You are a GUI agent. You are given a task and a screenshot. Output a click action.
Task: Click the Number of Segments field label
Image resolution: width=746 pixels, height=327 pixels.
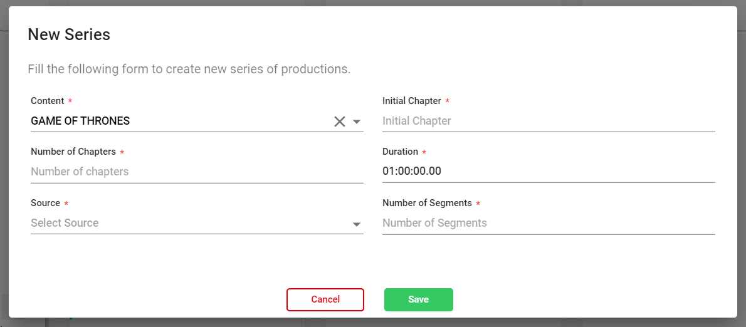[427, 203]
